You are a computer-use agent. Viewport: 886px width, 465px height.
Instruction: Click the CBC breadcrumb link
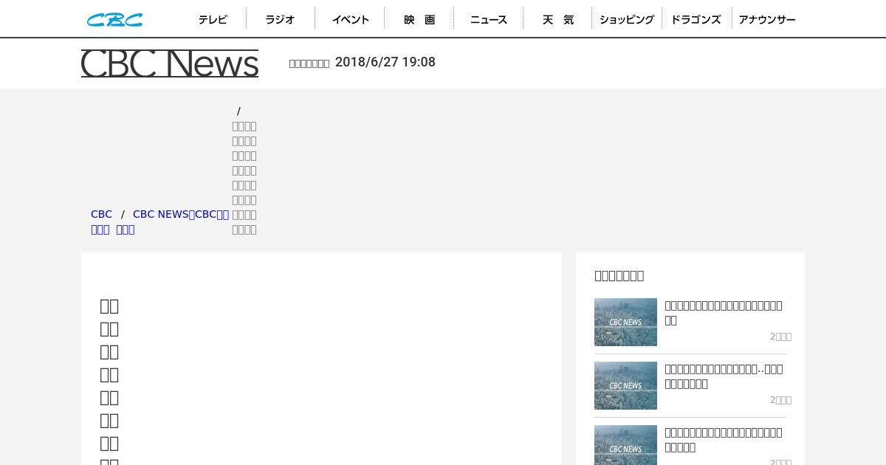pos(101,214)
